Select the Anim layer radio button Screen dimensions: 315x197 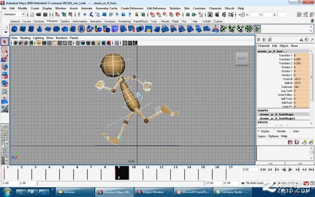click(291, 131)
